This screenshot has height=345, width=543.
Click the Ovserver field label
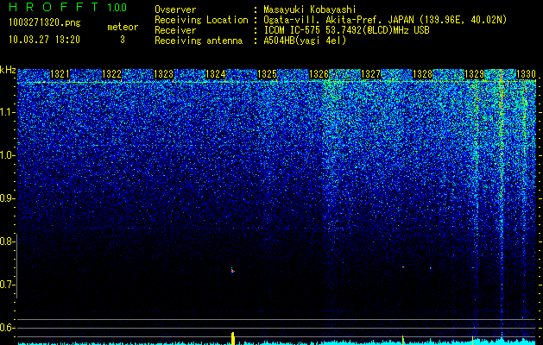point(175,9)
